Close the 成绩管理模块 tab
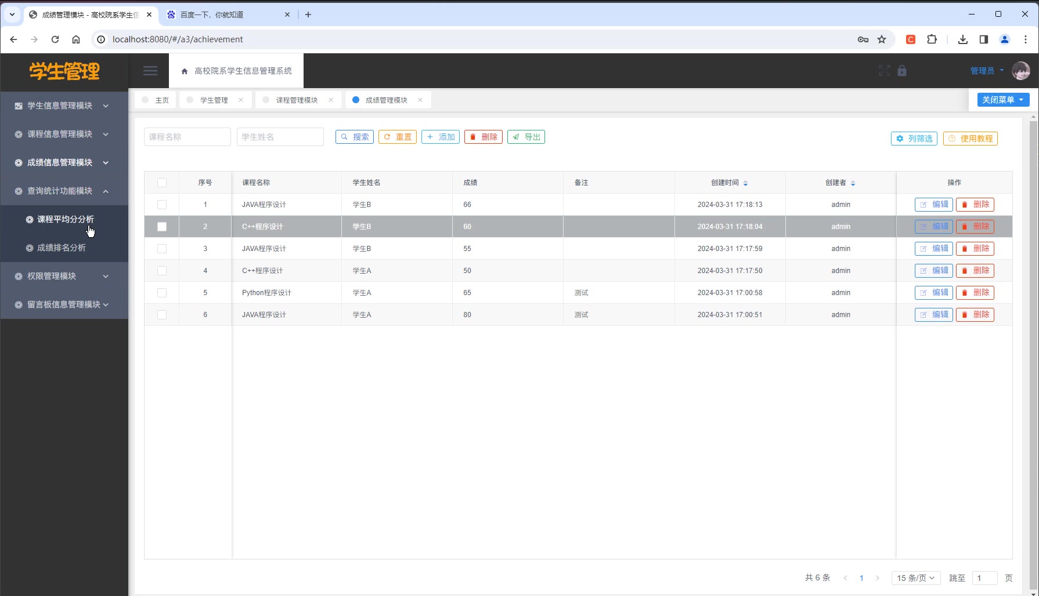Viewport: 1039px width, 596px height. click(x=420, y=100)
